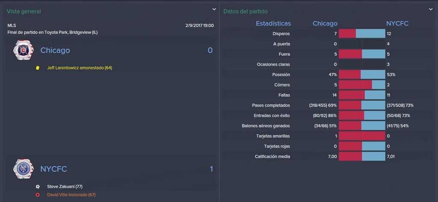The width and height of the screenshot is (438, 202).
Task: Expand the Datos del partido panel chevron
Action: tap(430, 9)
